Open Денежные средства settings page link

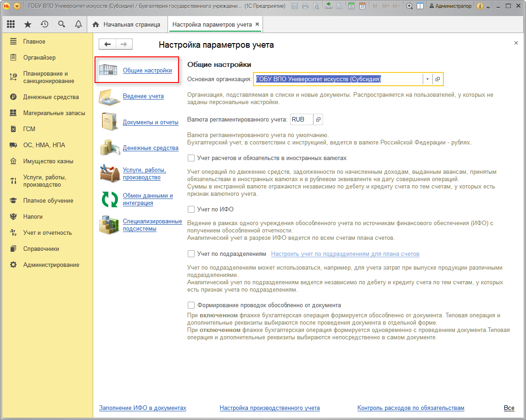151,148
